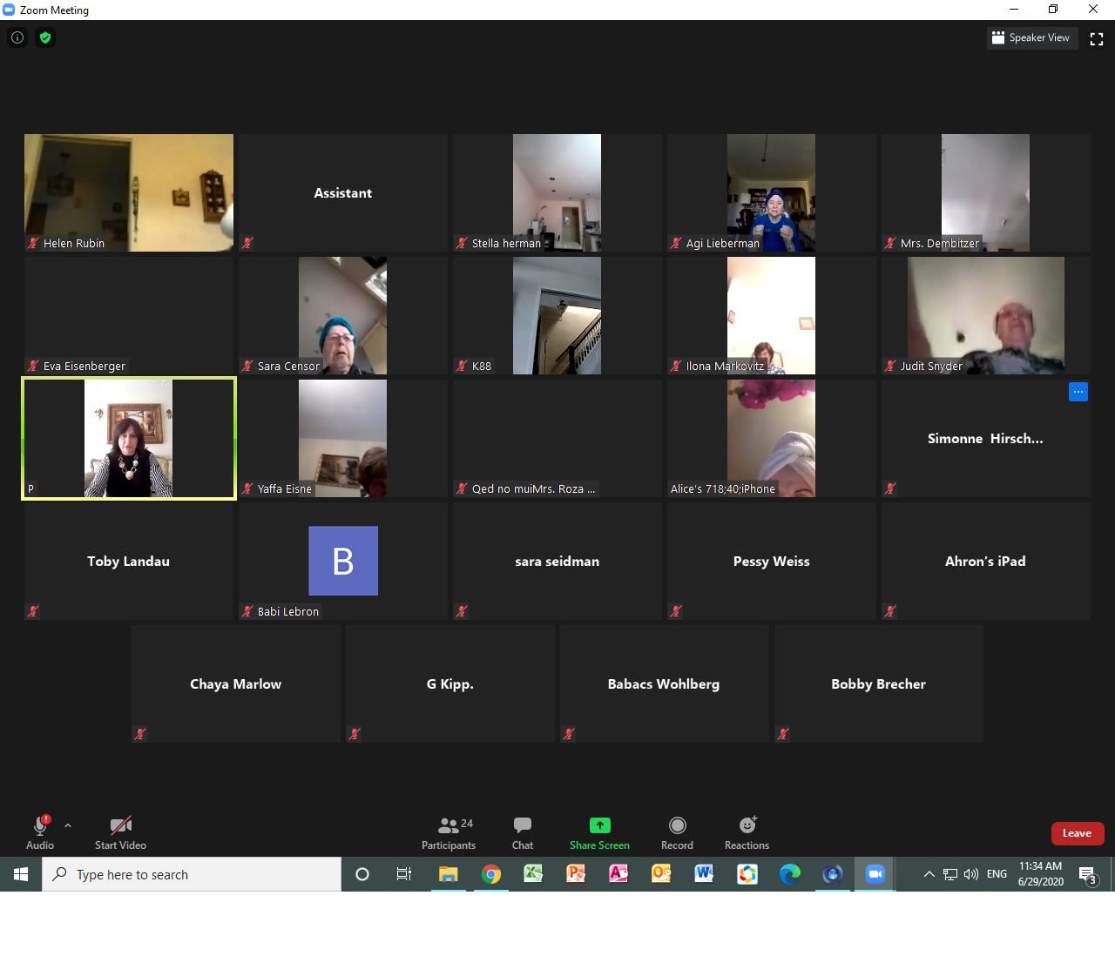The image size is (1115, 956).
Task: Open the meeting information icon
Action: pyautogui.click(x=17, y=37)
